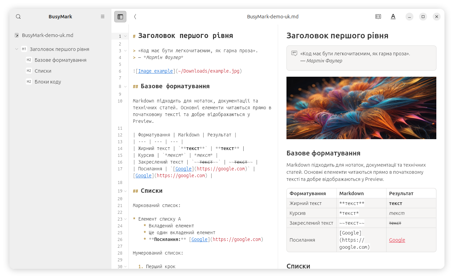This screenshot has height=279, width=454.
Task: Click the BusyMark-demo-uk.md window title
Action: point(273,17)
